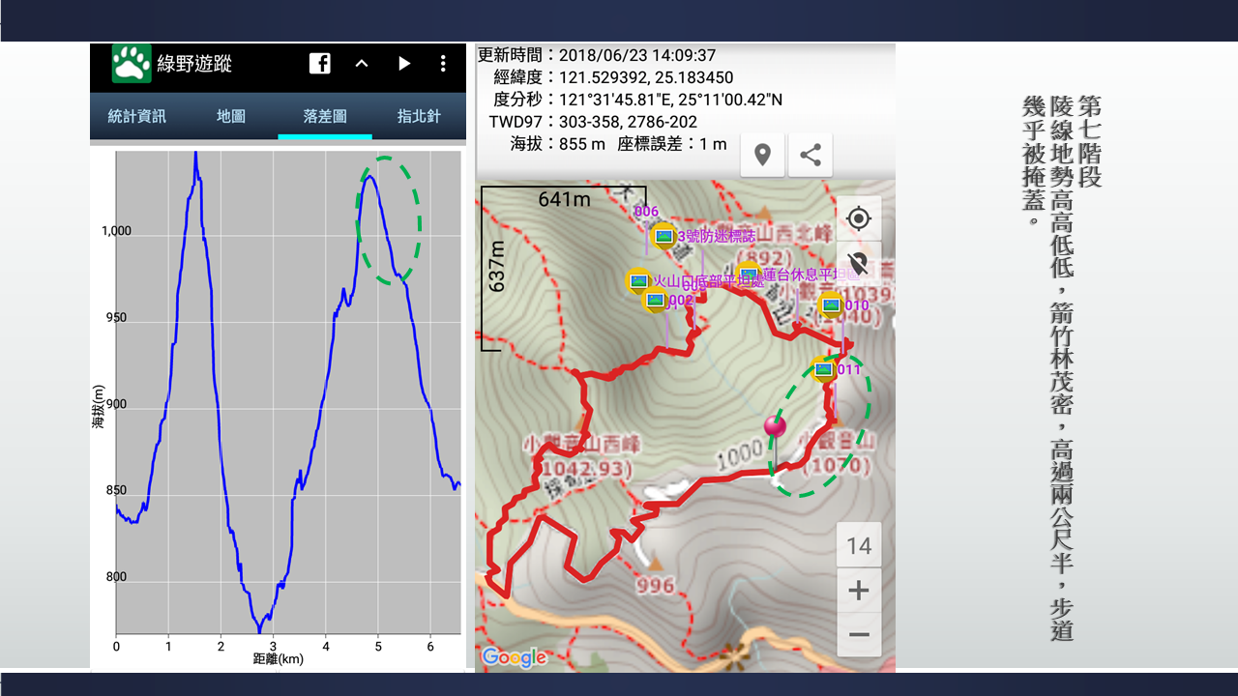Open the Google logo link on the map

(514, 658)
